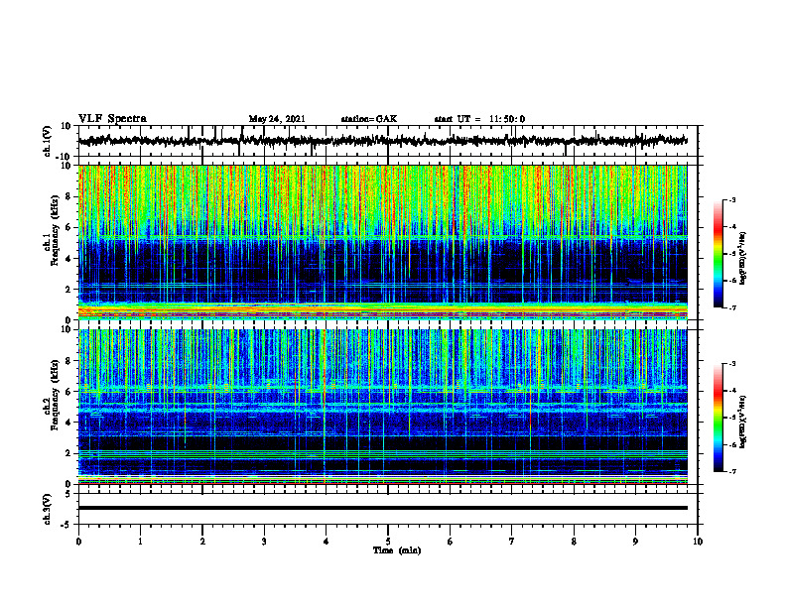Click the time axis tick label '3'
This screenshot has width=786, height=607.
[x=264, y=542]
